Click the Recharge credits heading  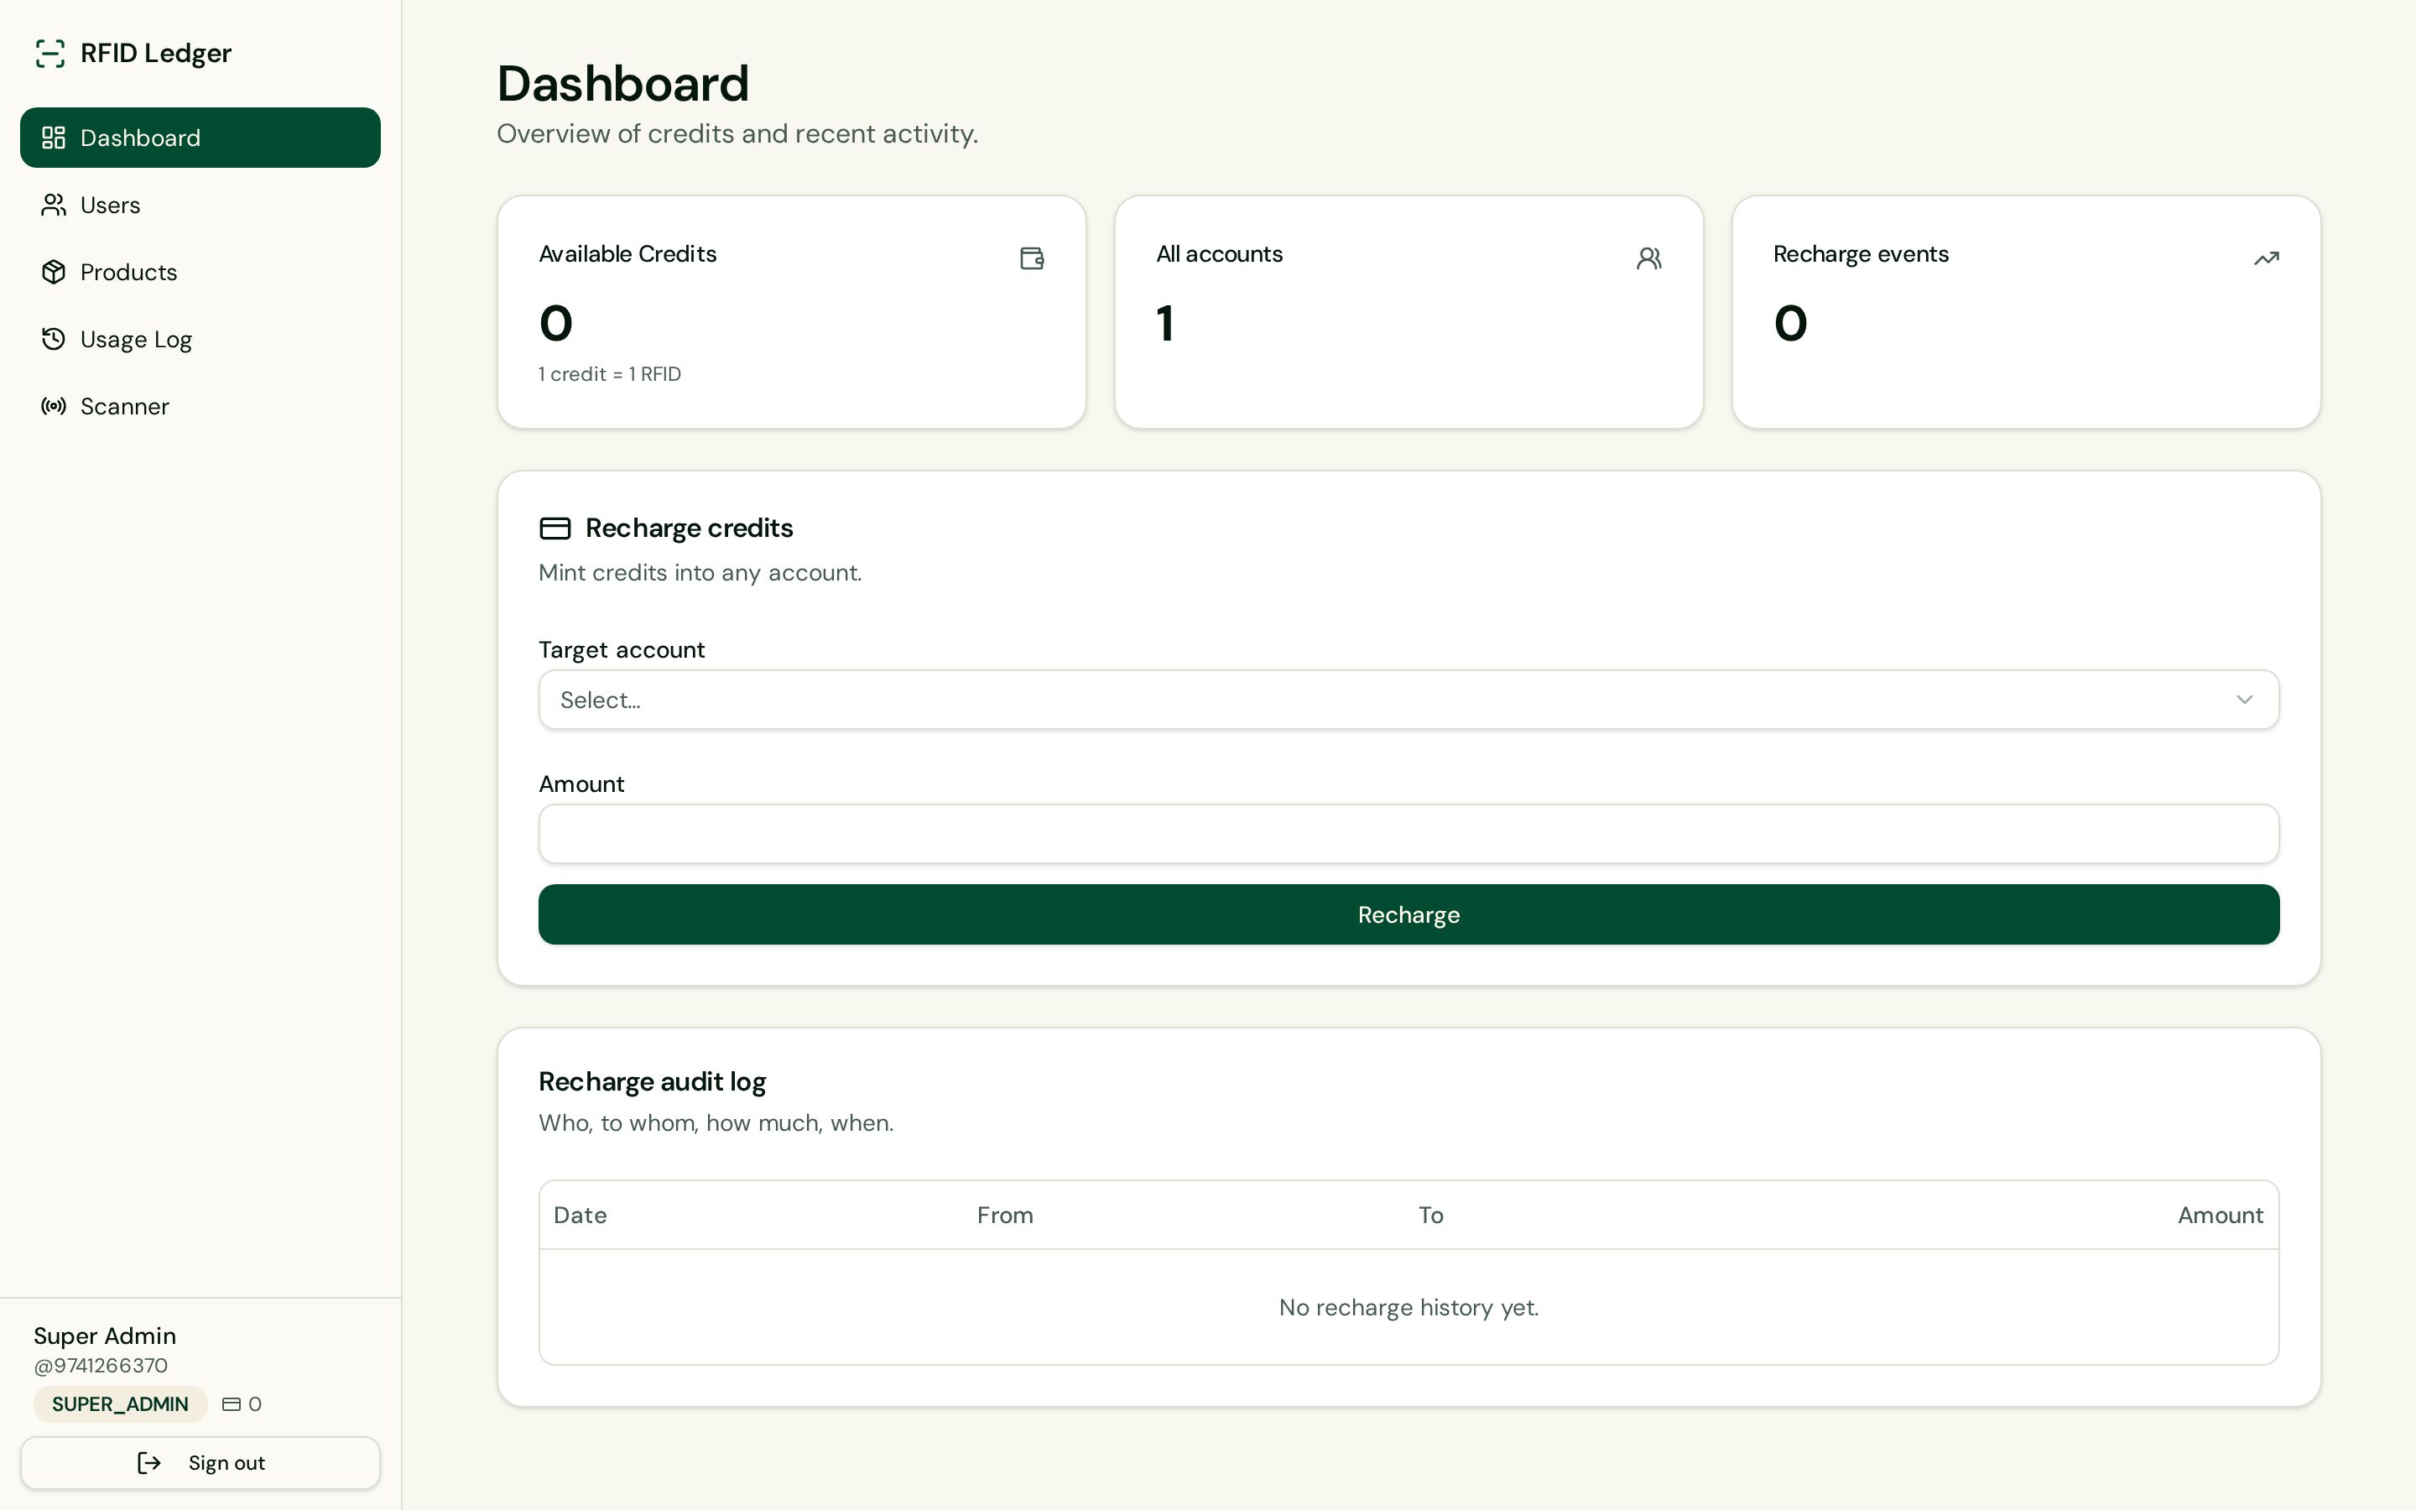[689, 528]
